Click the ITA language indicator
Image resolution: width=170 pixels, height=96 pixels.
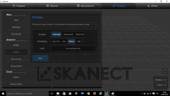click(x=157, y=93)
